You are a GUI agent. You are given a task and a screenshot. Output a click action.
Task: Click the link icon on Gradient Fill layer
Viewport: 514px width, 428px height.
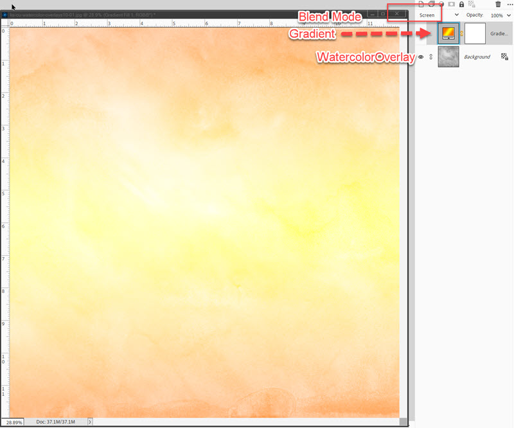(x=461, y=33)
